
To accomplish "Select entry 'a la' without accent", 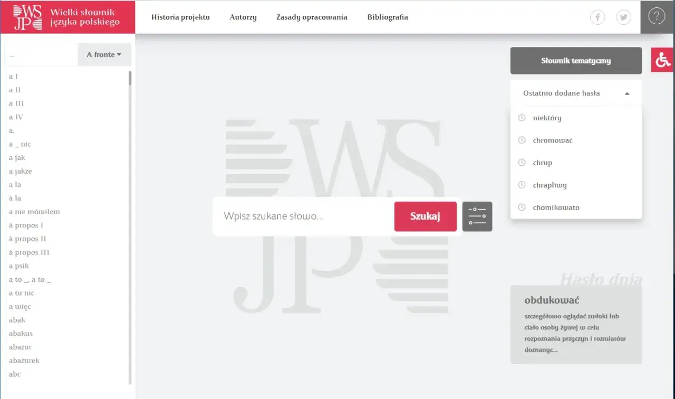I will 15,185.
